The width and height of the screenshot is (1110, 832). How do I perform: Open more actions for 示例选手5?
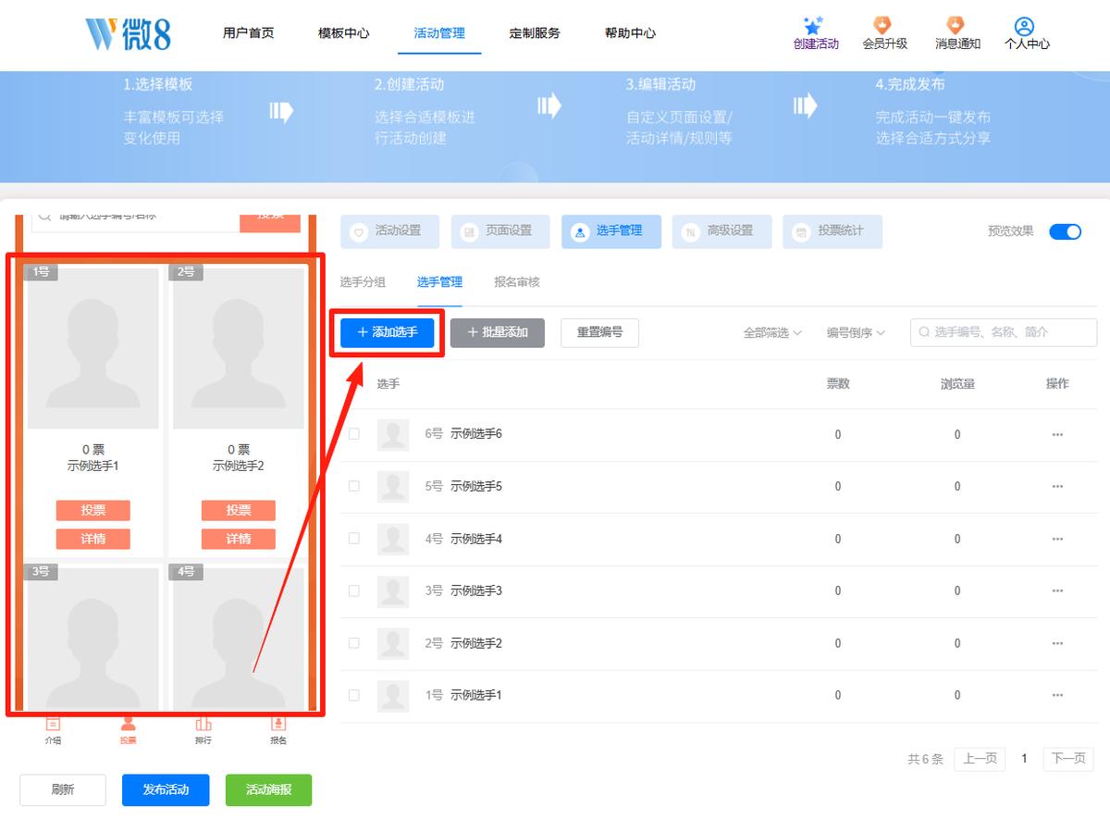(x=1057, y=487)
